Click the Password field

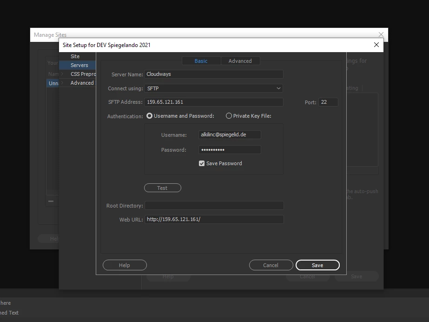pyautogui.click(x=230, y=150)
